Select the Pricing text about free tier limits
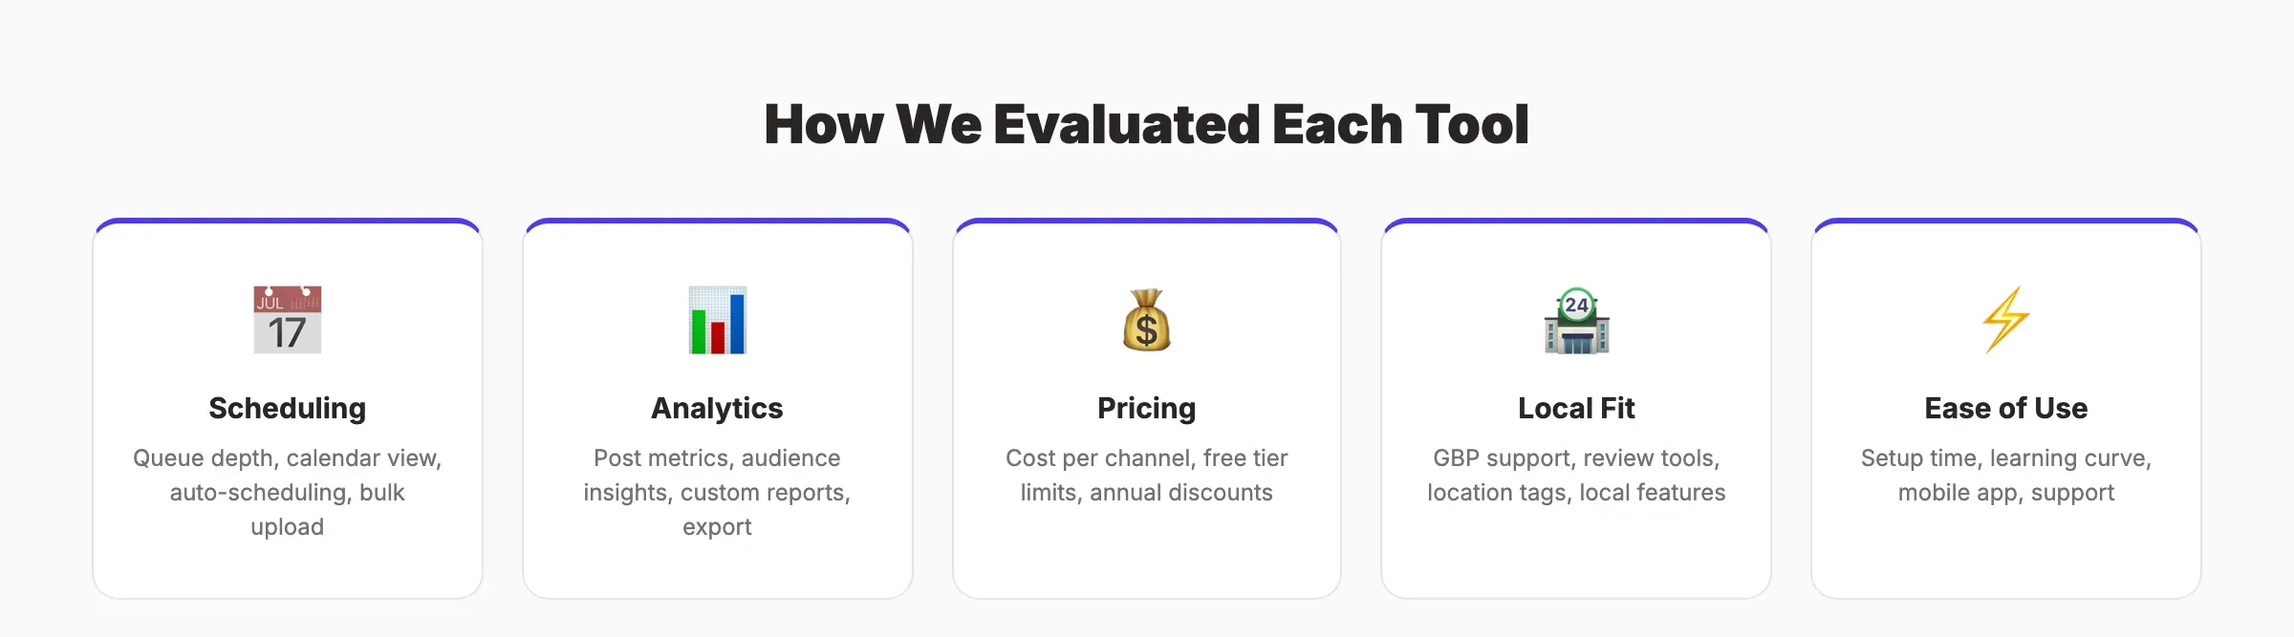This screenshot has width=2294, height=637. click(1147, 475)
